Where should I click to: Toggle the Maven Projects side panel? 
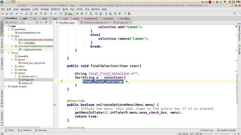point(239,32)
